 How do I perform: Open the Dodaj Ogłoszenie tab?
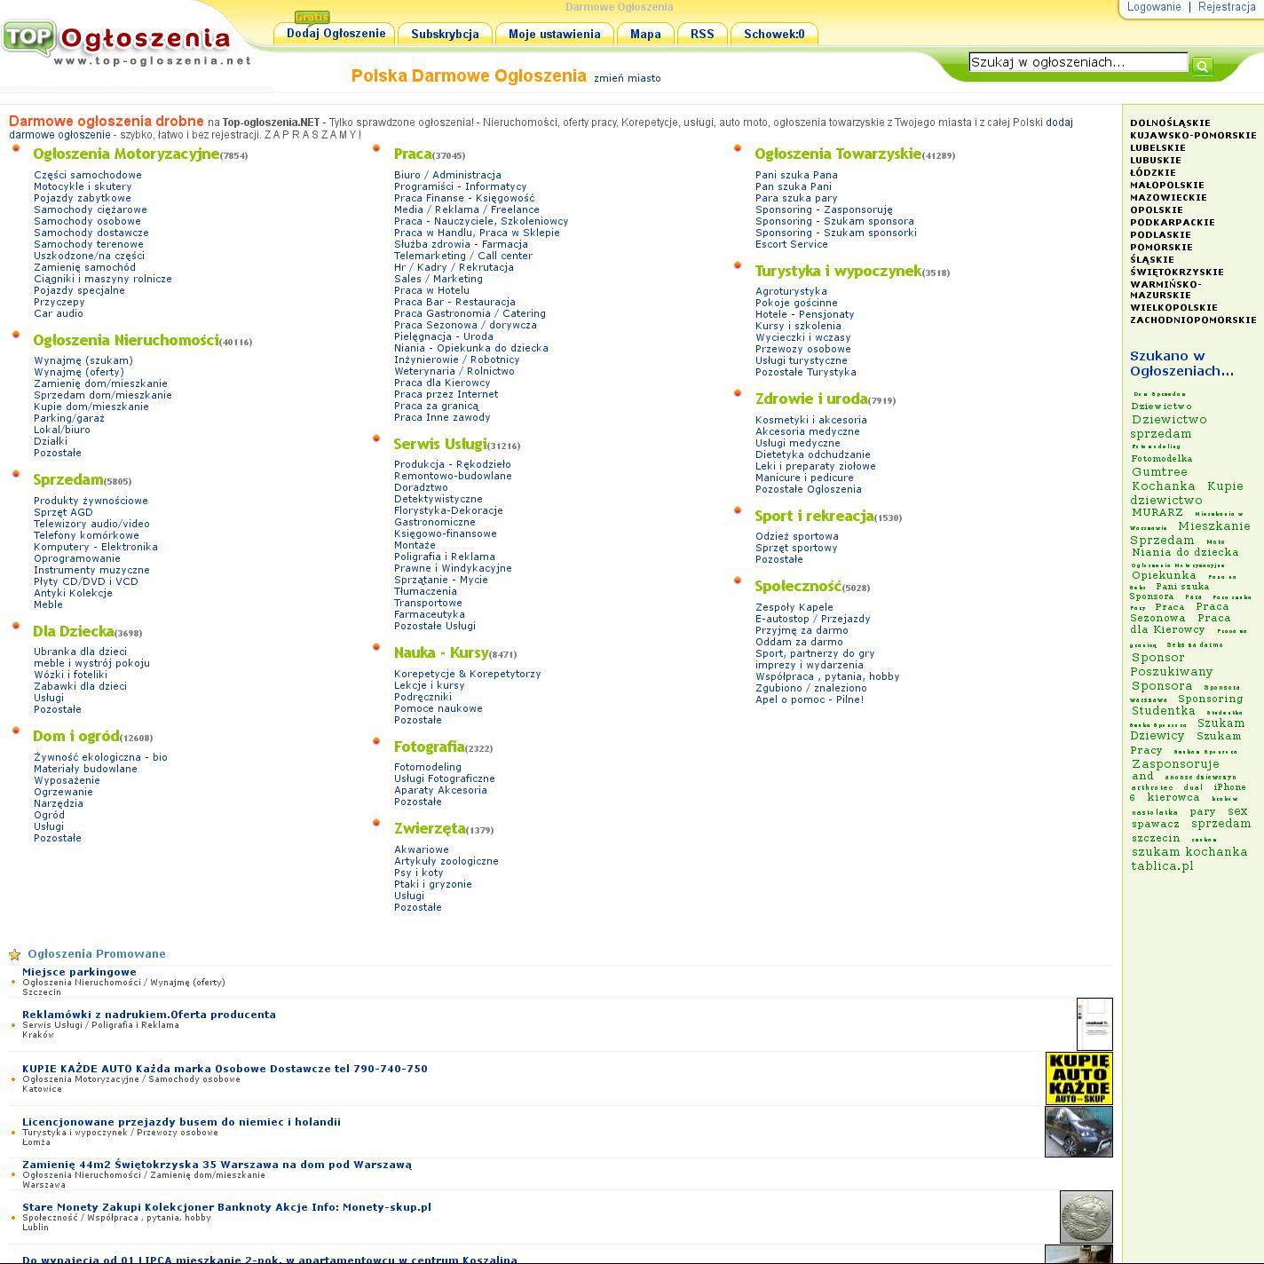tap(336, 34)
